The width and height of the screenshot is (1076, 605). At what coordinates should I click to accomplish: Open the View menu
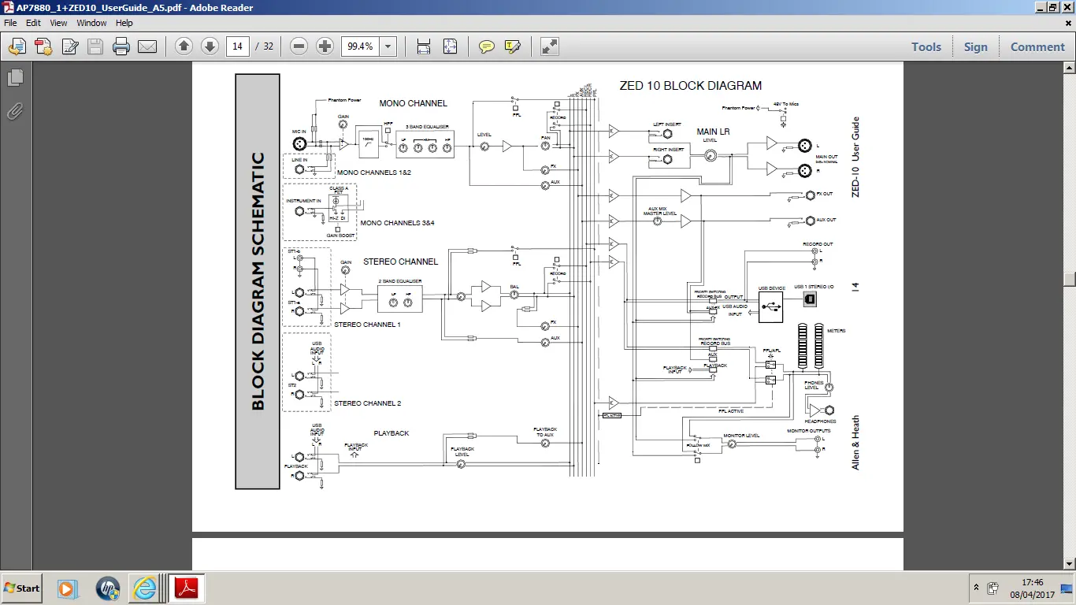click(59, 23)
